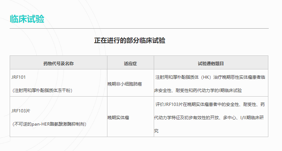
Task: Click the line starting 评价JRF103片在晚期实体瘤患者
Action: 210,104
